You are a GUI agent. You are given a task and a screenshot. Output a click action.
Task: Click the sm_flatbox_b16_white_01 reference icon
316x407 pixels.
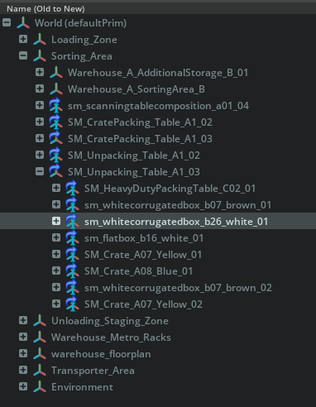73,238
